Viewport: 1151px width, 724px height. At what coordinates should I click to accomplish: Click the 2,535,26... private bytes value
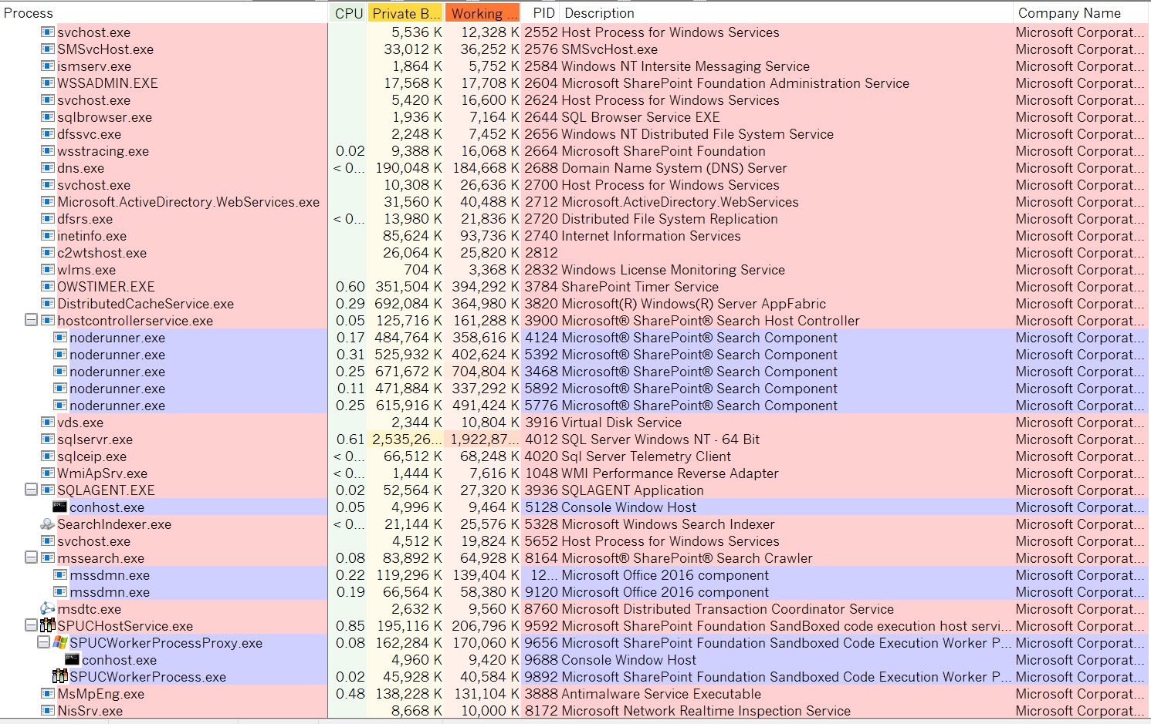[x=407, y=439]
